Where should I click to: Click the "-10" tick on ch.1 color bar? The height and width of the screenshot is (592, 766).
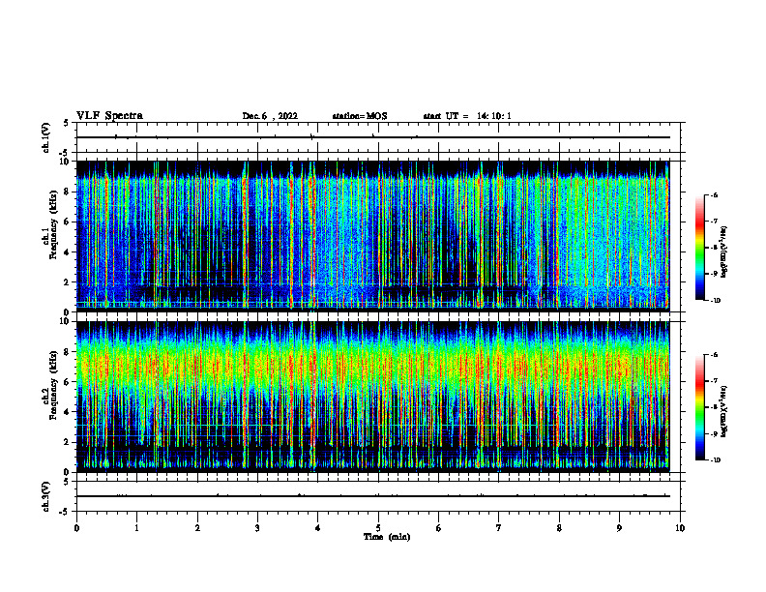tap(716, 301)
